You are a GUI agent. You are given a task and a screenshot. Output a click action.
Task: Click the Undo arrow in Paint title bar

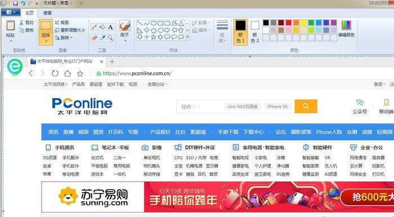pyautogui.click(x=23, y=3)
